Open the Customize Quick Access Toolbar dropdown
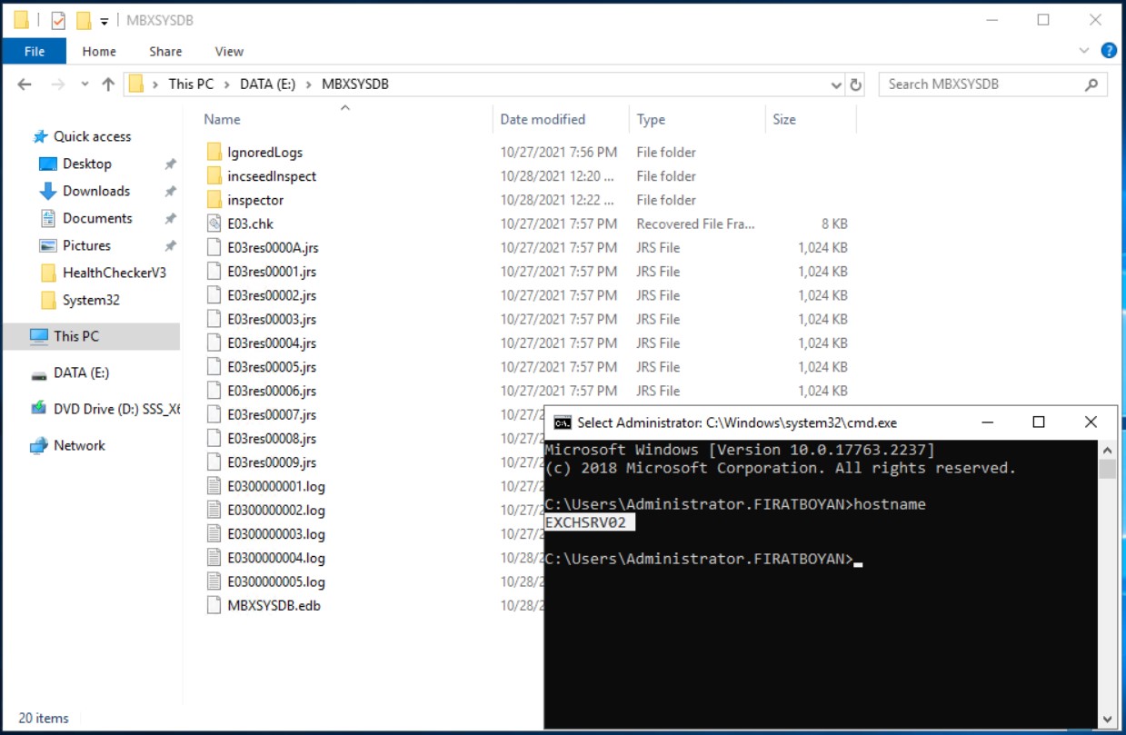 click(105, 21)
